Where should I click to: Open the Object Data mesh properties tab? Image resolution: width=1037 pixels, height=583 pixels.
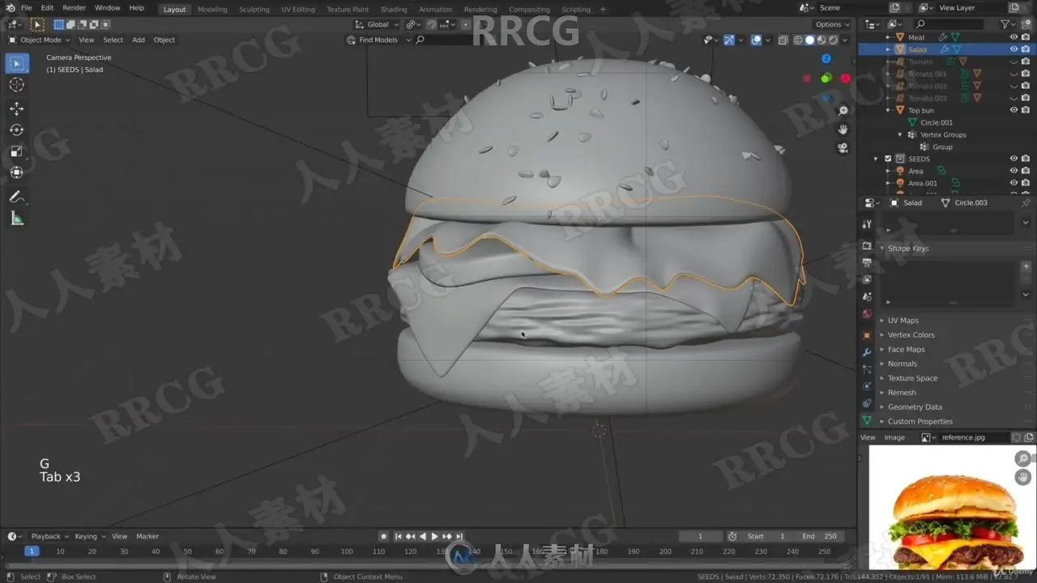[867, 420]
